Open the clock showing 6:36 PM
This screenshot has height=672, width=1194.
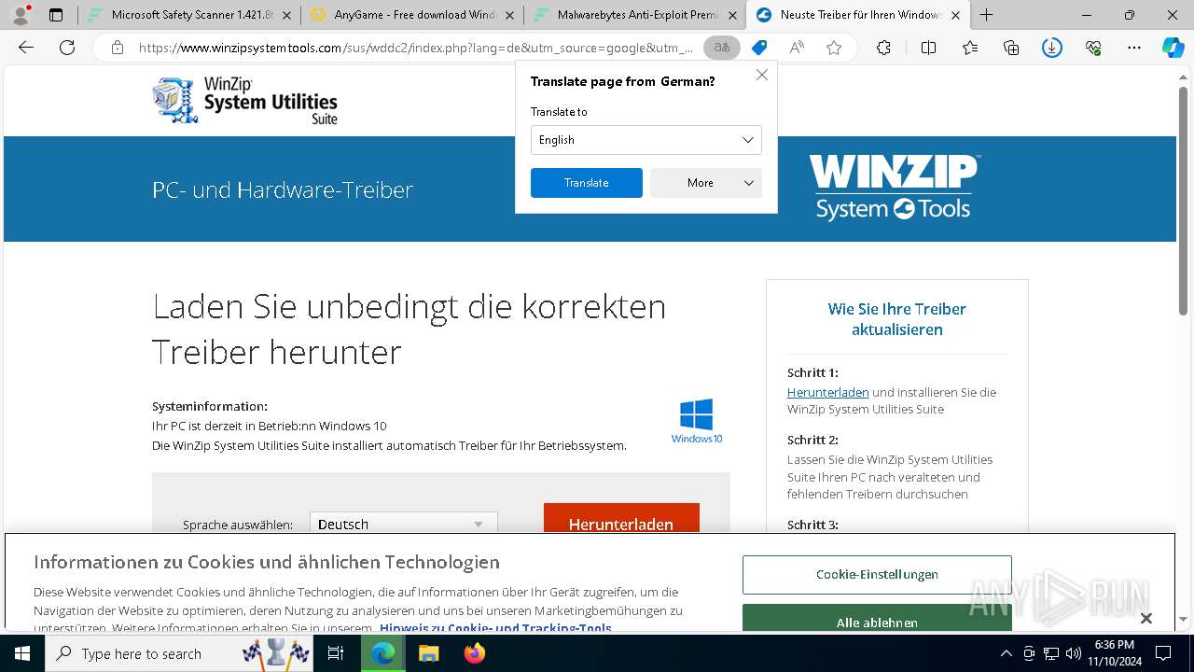coord(1115,653)
